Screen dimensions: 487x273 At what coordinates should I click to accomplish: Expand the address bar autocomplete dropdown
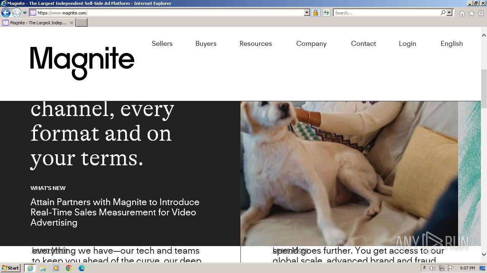pos(307,13)
